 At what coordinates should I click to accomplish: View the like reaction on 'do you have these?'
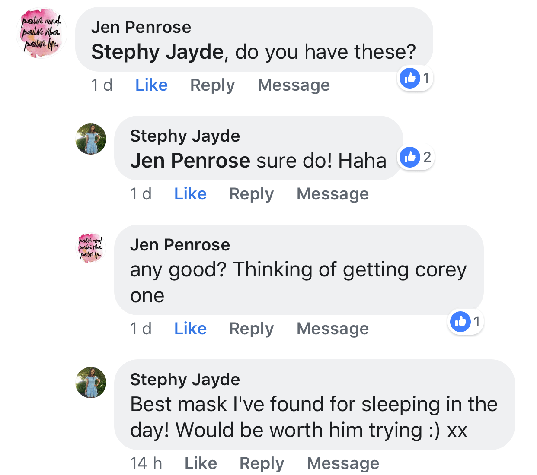[415, 78]
